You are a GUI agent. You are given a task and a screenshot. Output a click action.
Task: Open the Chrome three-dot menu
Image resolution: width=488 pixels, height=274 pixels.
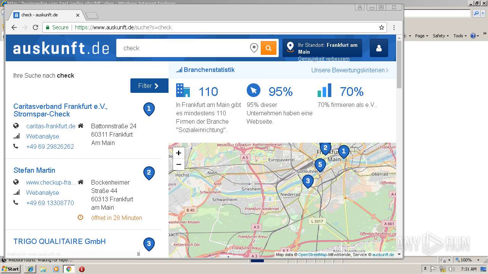394,27
